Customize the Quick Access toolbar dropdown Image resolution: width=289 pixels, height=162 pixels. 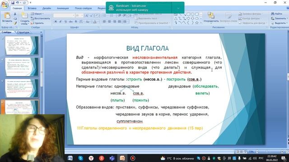pos(30,3)
